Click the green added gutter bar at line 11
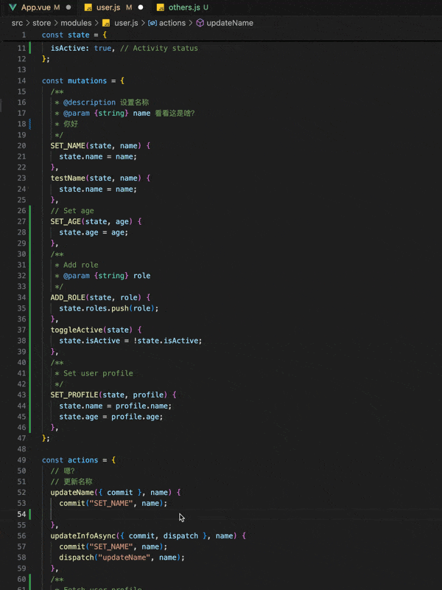 [30, 48]
